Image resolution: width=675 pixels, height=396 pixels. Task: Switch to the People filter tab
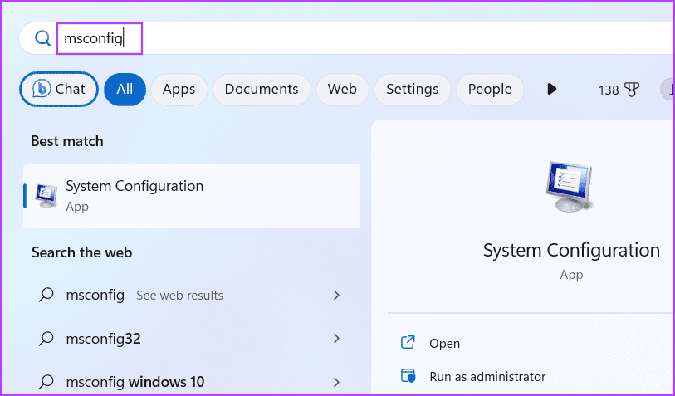[490, 89]
